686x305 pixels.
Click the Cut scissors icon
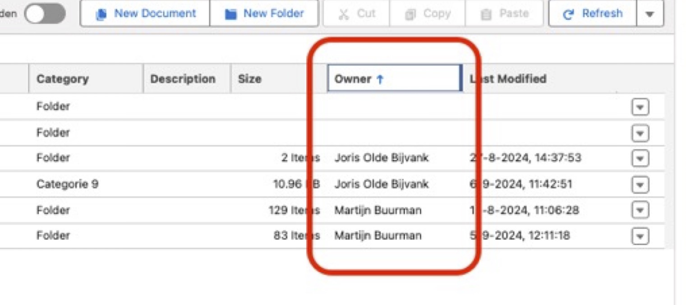[344, 14]
